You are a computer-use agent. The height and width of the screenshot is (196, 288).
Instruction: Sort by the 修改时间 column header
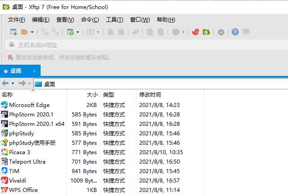[x=170, y=95]
